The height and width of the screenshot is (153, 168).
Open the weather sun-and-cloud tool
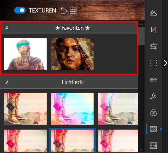(x=153, y=13)
